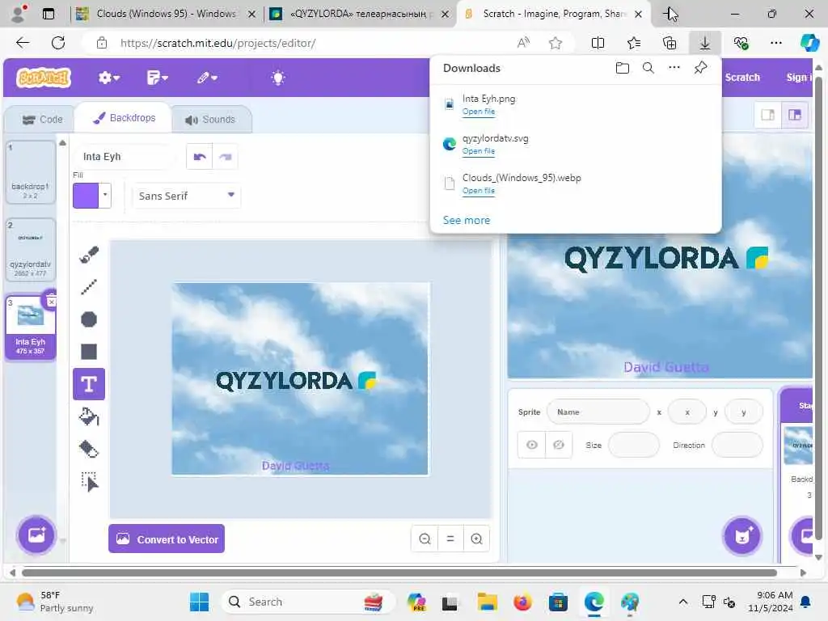Open a new browser tab
This screenshot has width=828, height=621.
click(670, 14)
